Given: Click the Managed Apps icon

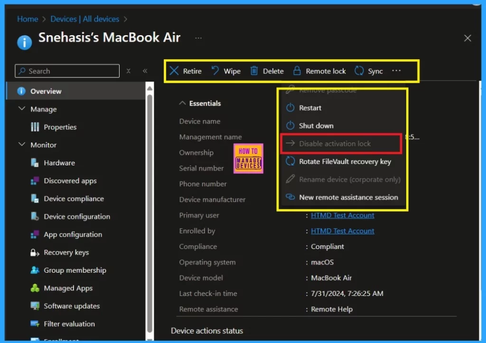Looking at the screenshot, I should coord(35,288).
